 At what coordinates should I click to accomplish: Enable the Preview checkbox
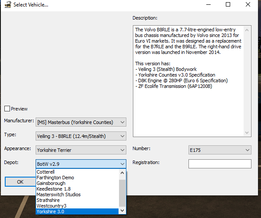coord(7,109)
